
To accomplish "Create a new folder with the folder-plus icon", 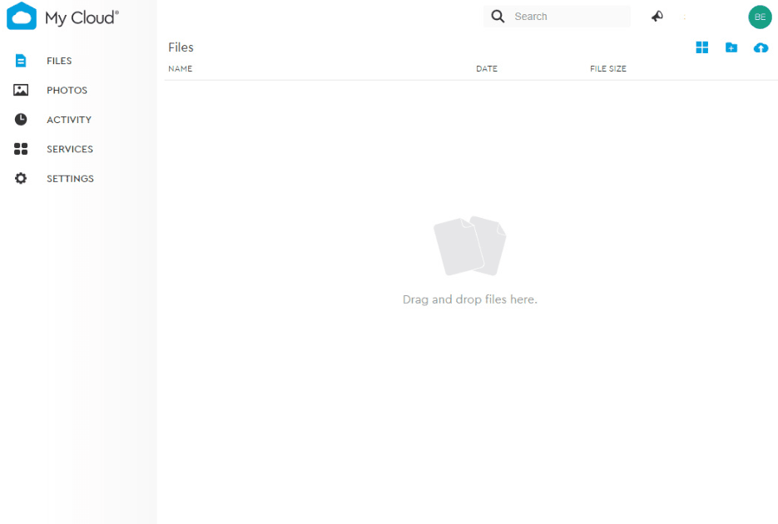I will (x=731, y=47).
